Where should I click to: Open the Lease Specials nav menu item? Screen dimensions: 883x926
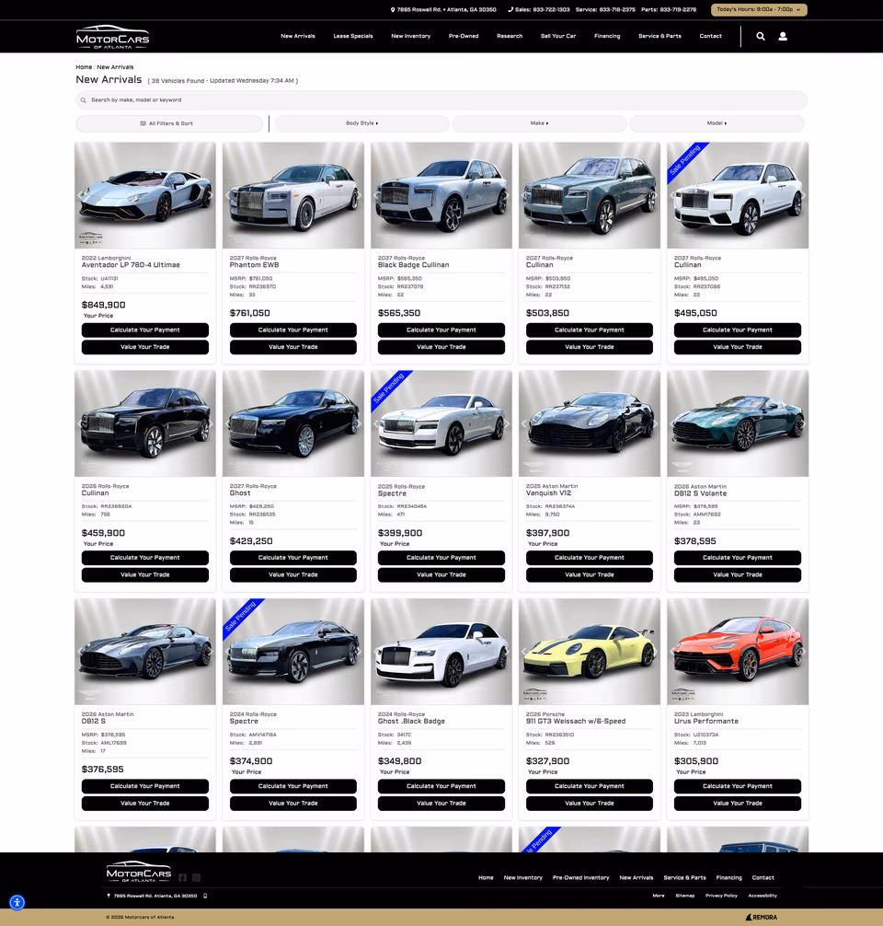[353, 36]
